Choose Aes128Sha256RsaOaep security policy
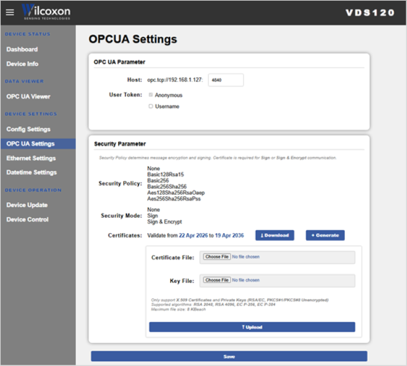Viewport: 407px width, 366px height. pos(176,193)
